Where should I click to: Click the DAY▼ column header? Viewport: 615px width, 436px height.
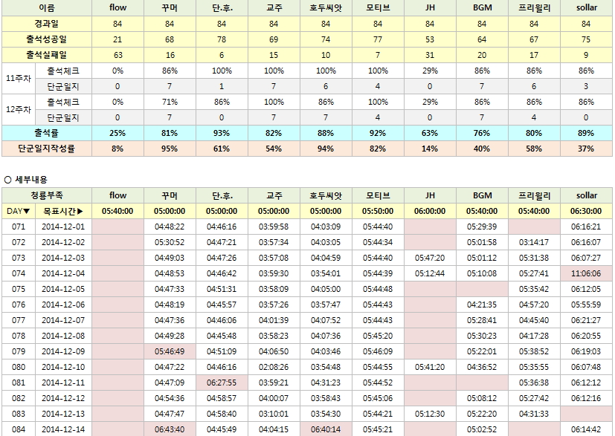[19, 211]
